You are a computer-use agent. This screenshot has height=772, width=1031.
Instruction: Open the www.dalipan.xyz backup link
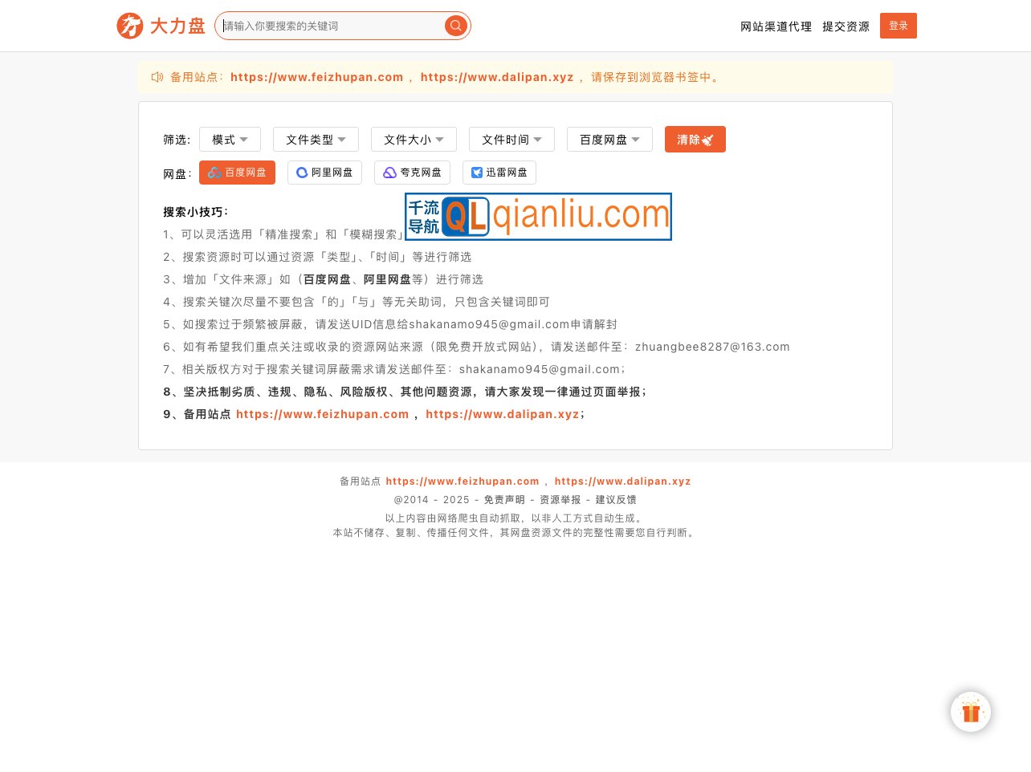(x=497, y=77)
